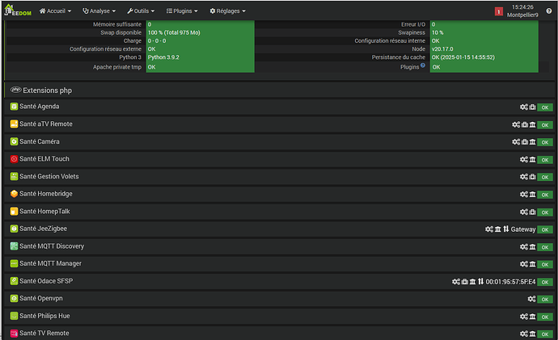Click the Odace SFSP plugin icon
558x340 pixels.
pos(14,281)
